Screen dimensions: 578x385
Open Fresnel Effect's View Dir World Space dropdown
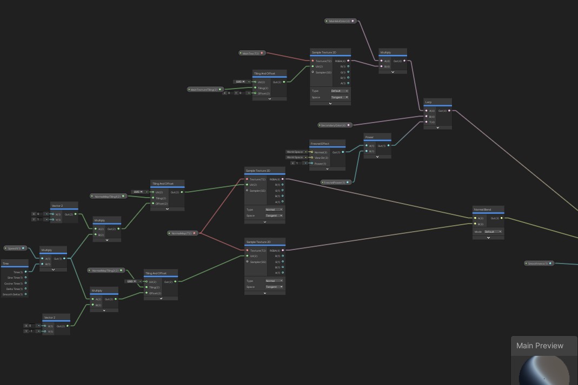296,158
